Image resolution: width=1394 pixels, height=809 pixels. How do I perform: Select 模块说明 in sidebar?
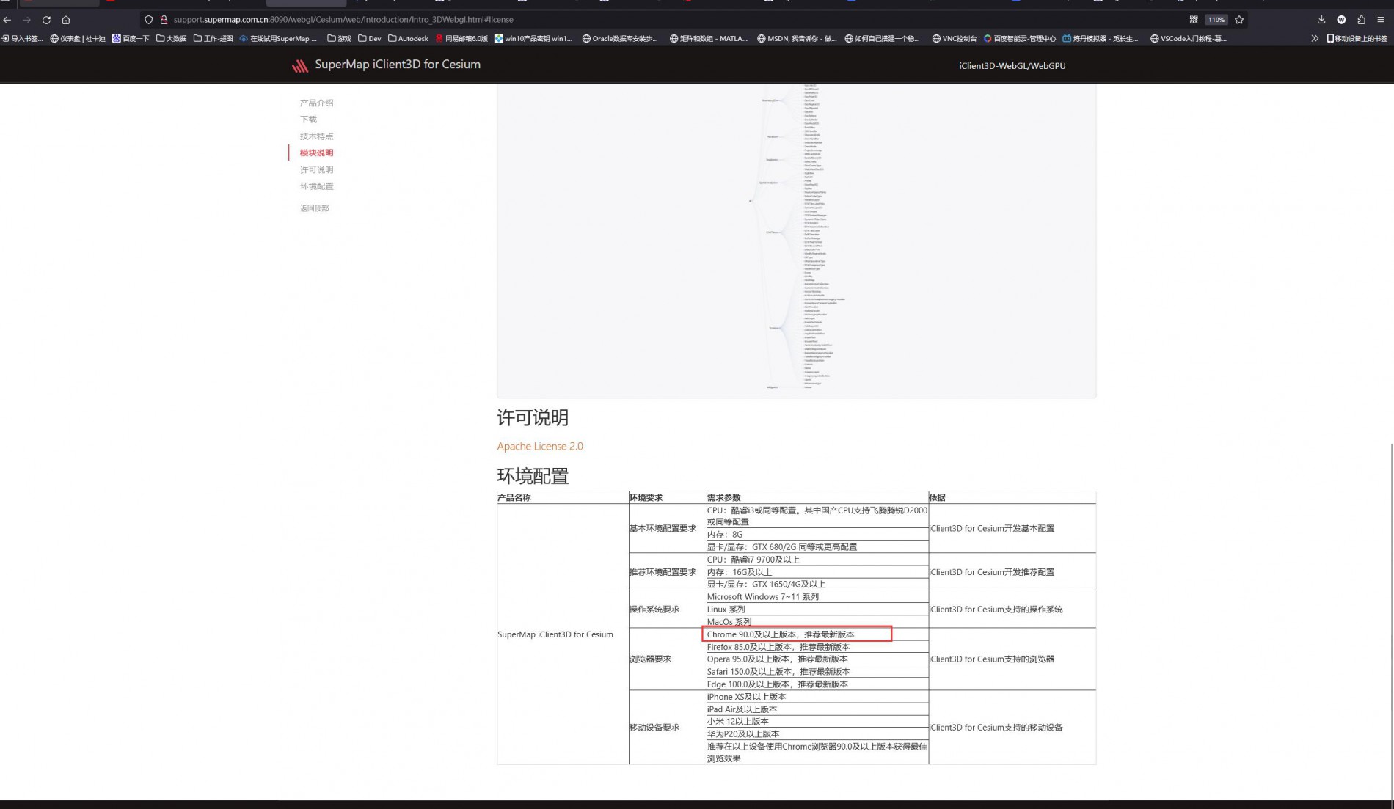(316, 153)
